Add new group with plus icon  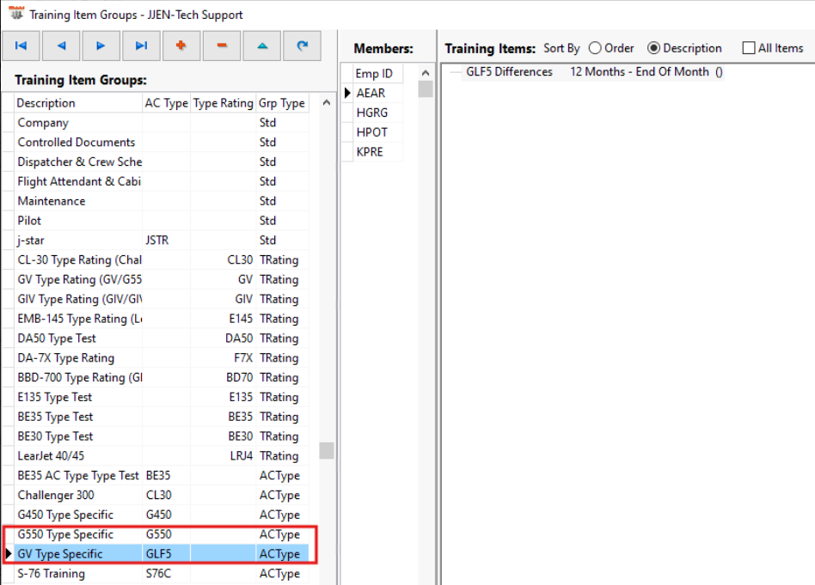(x=181, y=46)
